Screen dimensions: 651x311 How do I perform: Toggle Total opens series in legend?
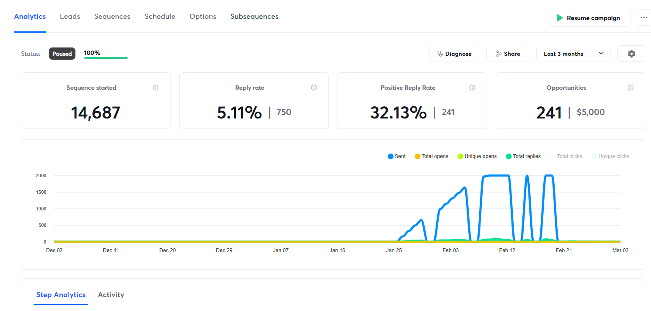[431, 156]
